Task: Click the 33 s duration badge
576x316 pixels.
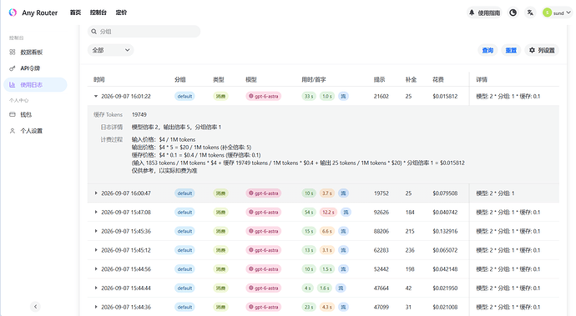Action: click(309, 96)
